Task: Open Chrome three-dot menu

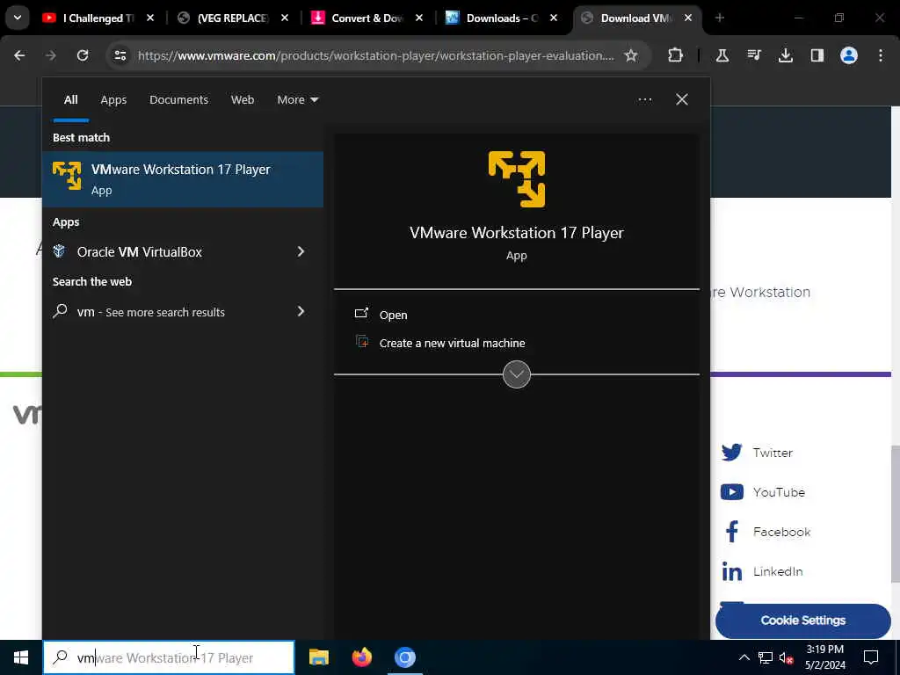Action: pyautogui.click(x=881, y=55)
